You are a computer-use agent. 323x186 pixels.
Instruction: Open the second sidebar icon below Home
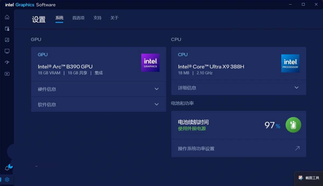tap(7, 28)
